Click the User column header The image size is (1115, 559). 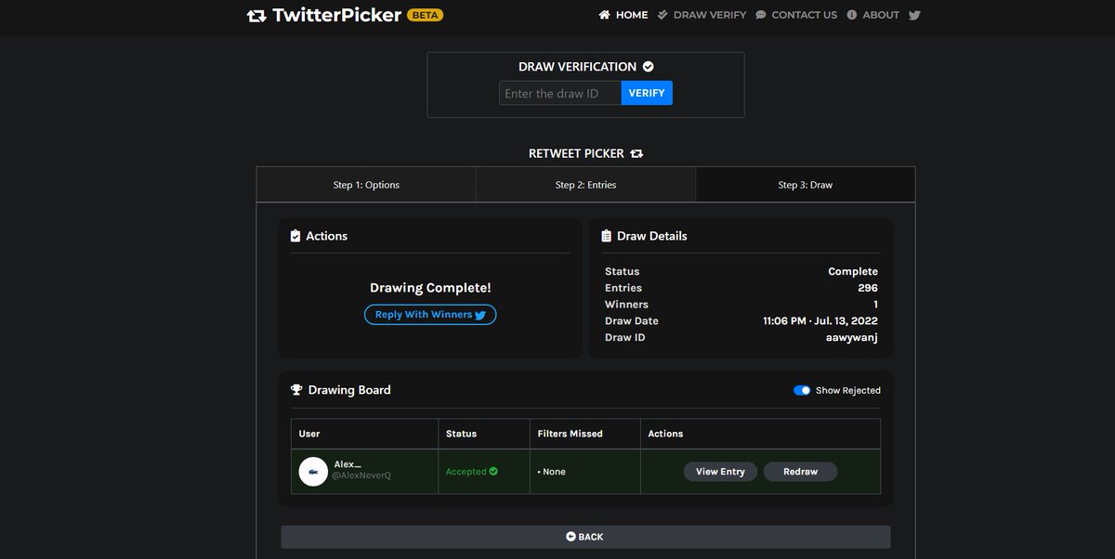click(309, 434)
